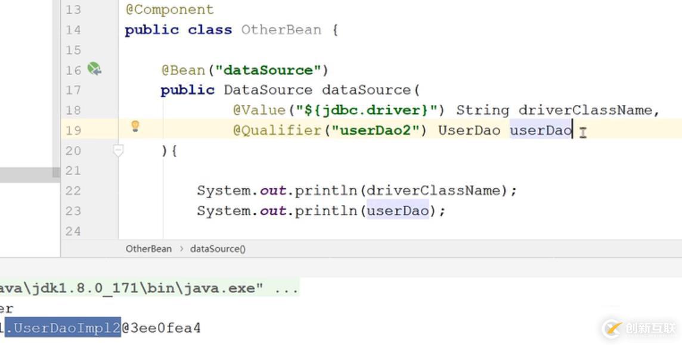Open the lightbulb quick-fix on line 19
This screenshot has height=346, width=682.
[135, 126]
